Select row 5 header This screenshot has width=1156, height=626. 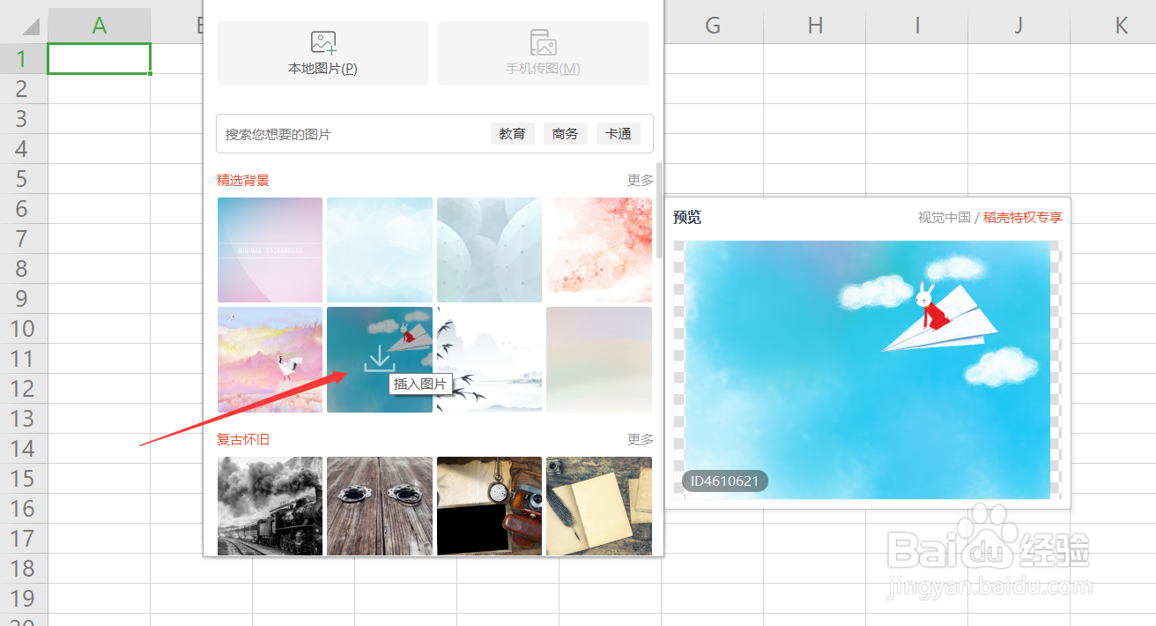(23, 179)
